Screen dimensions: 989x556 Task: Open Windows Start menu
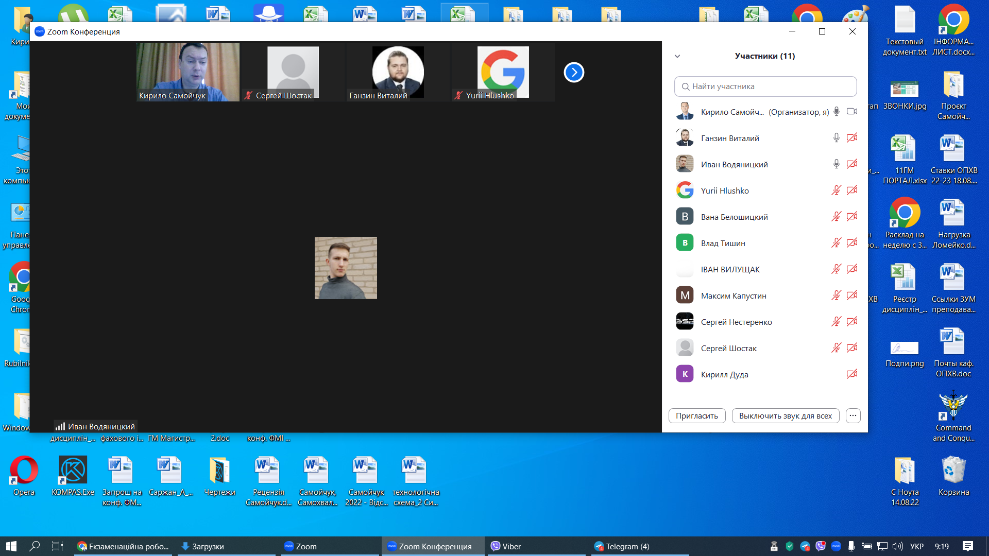pyautogui.click(x=11, y=546)
